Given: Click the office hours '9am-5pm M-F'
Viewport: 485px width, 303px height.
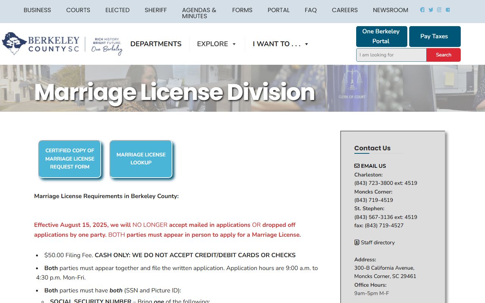Looking at the screenshot, I should [x=372, y=293].
